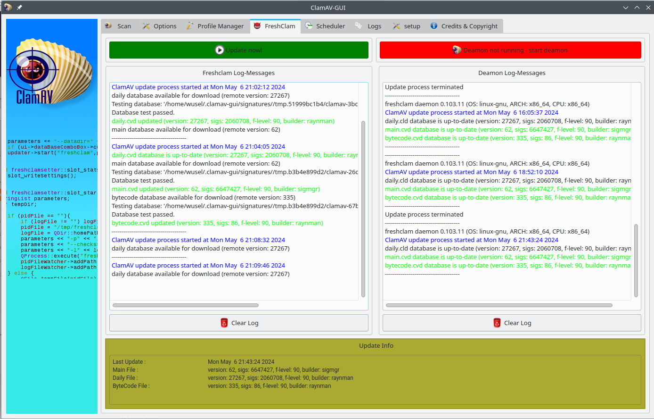Toggle the pin icon in the title bar
Viewport: 654px width, 419px height.
click(x=19, y=7)
